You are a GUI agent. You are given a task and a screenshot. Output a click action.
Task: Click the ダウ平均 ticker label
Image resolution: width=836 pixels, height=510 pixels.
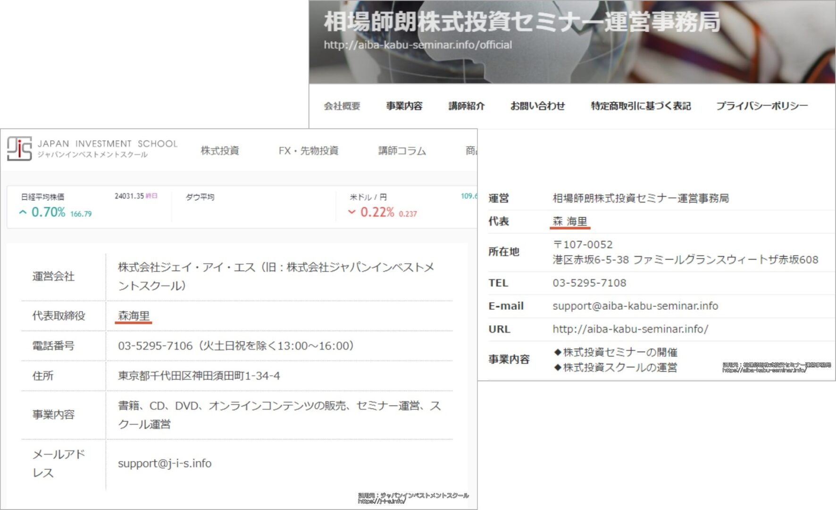[x=200, y=197]
